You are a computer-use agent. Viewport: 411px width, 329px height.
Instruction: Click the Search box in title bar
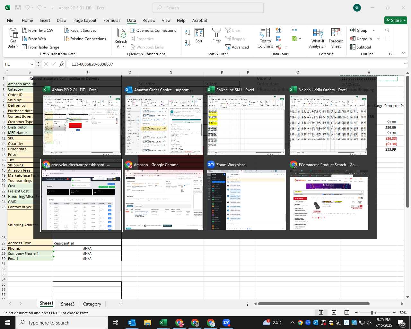208,8
